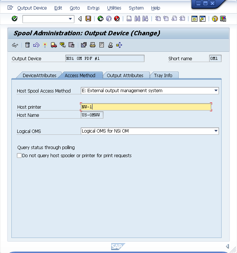Open the System menu
The image size is (237, 253).
tap(136, 8)
